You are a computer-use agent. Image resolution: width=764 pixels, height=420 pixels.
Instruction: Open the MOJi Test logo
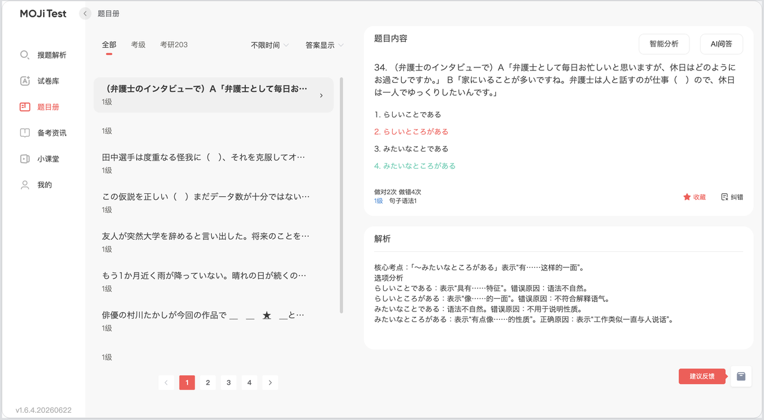point(43,13)
